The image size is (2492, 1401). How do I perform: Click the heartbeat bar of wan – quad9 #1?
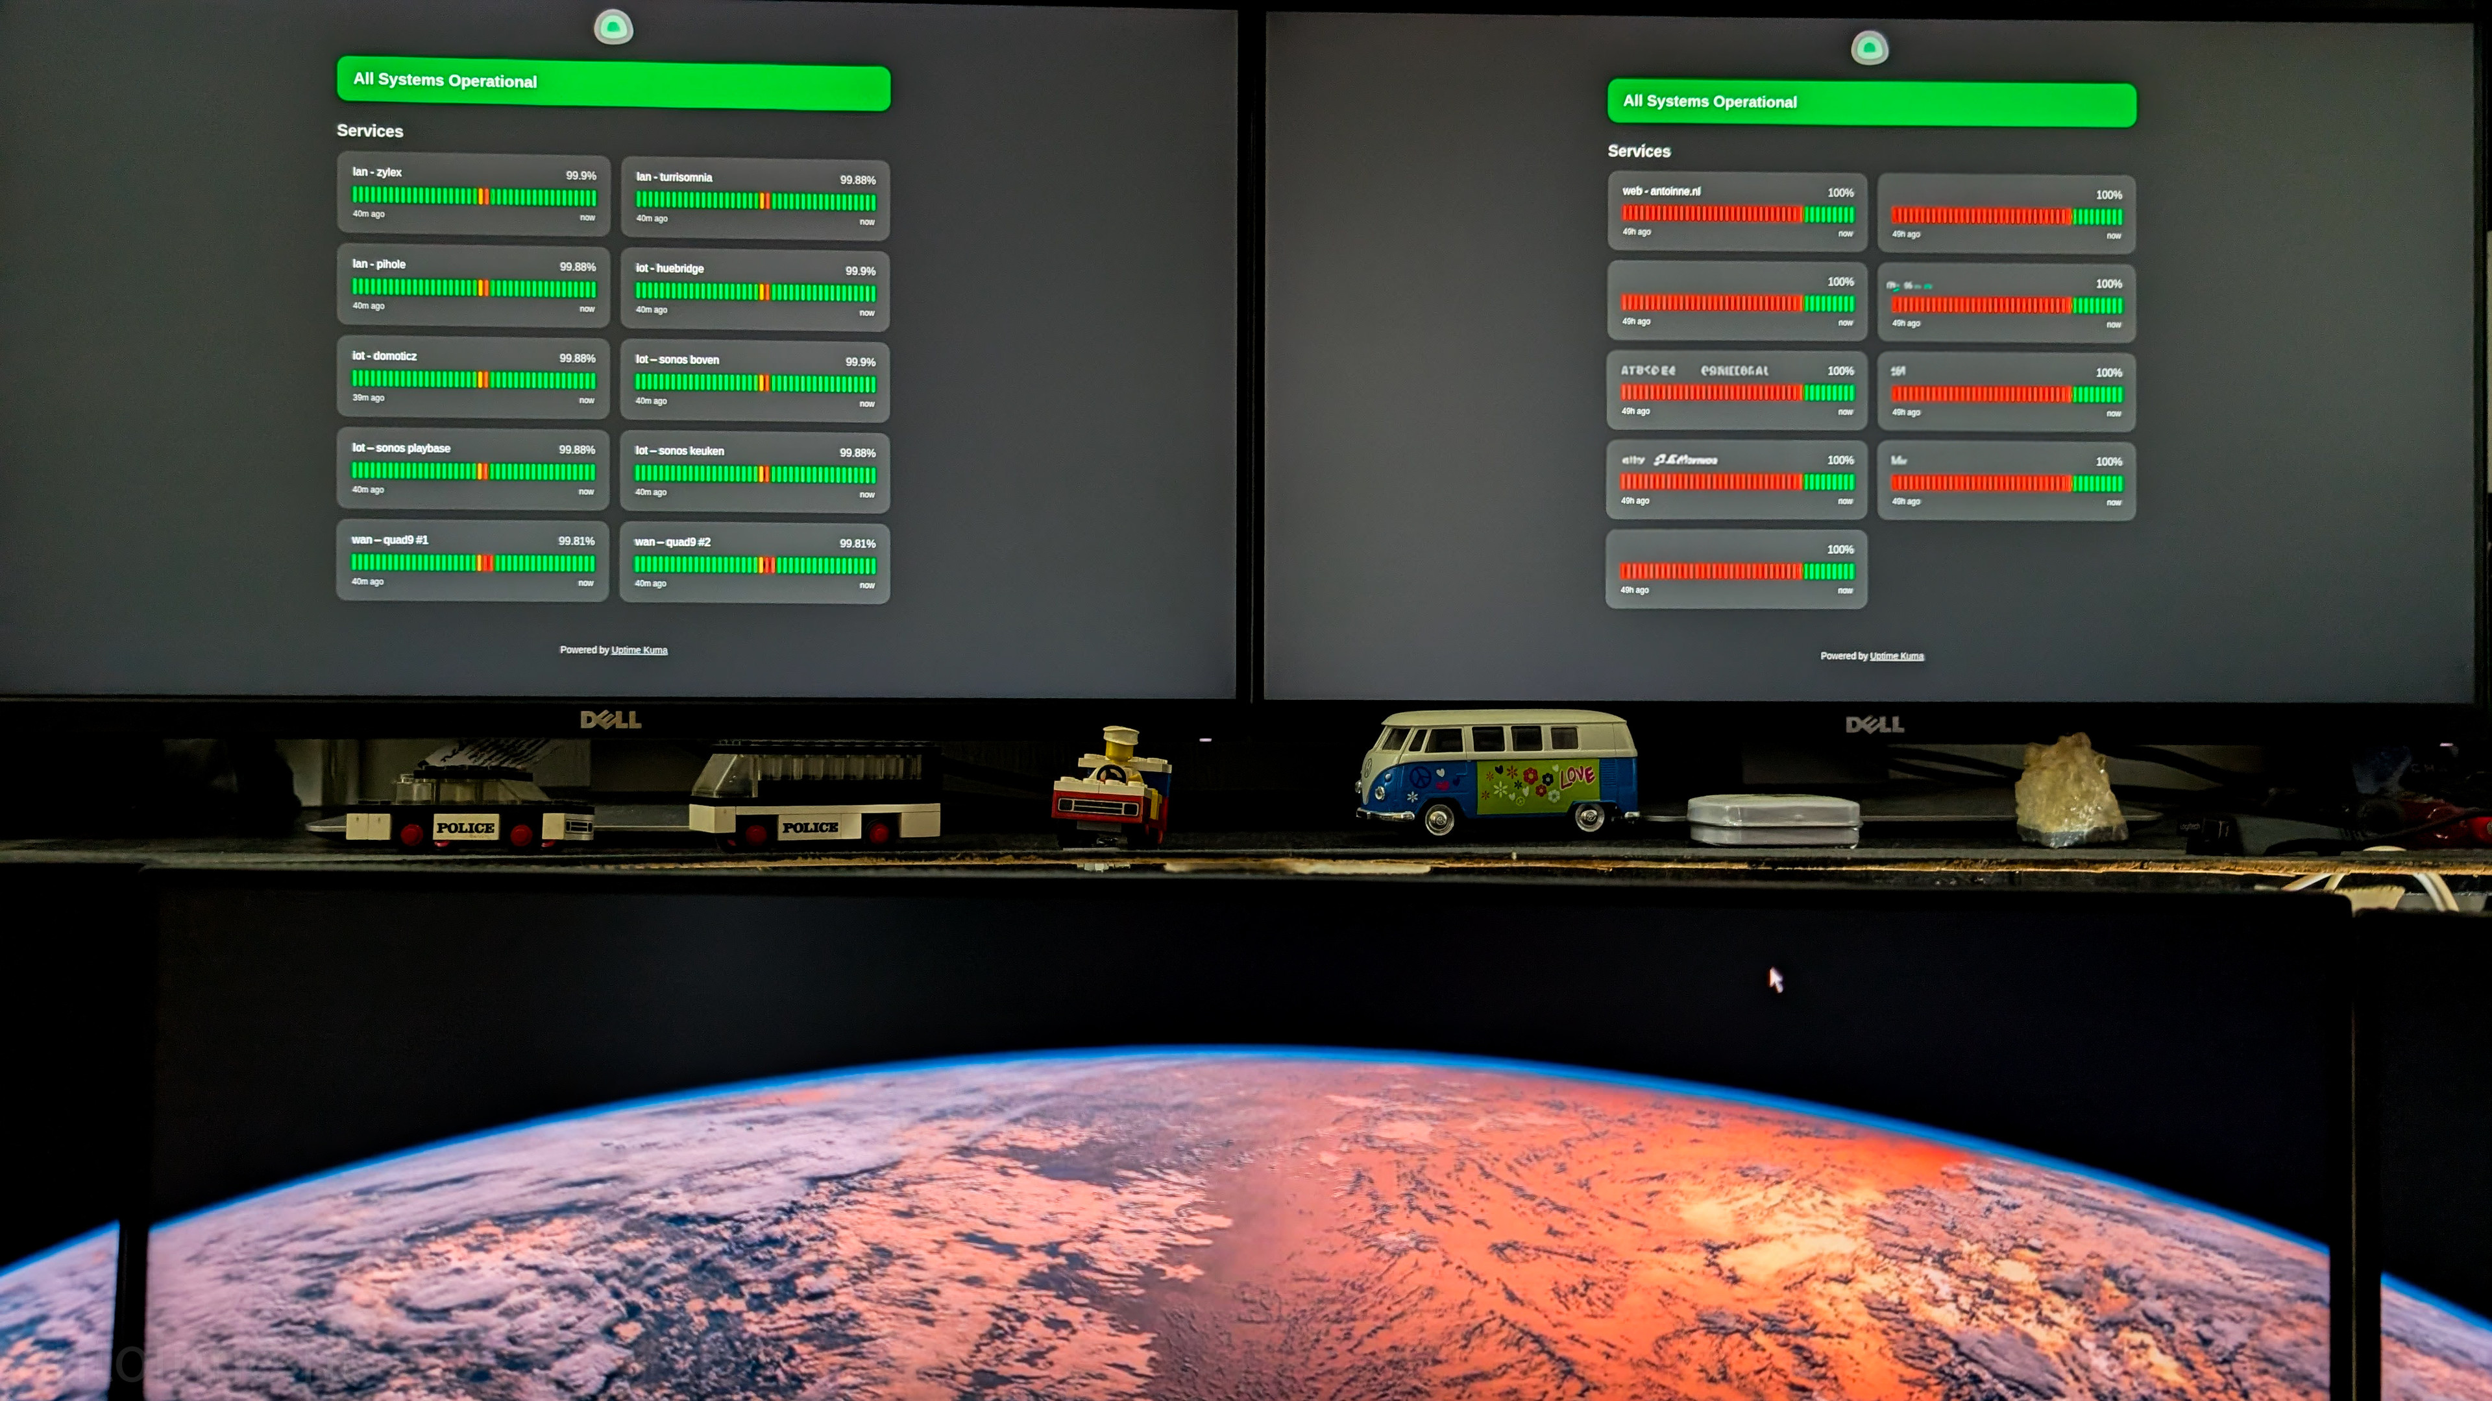click(x=473, y=563)
